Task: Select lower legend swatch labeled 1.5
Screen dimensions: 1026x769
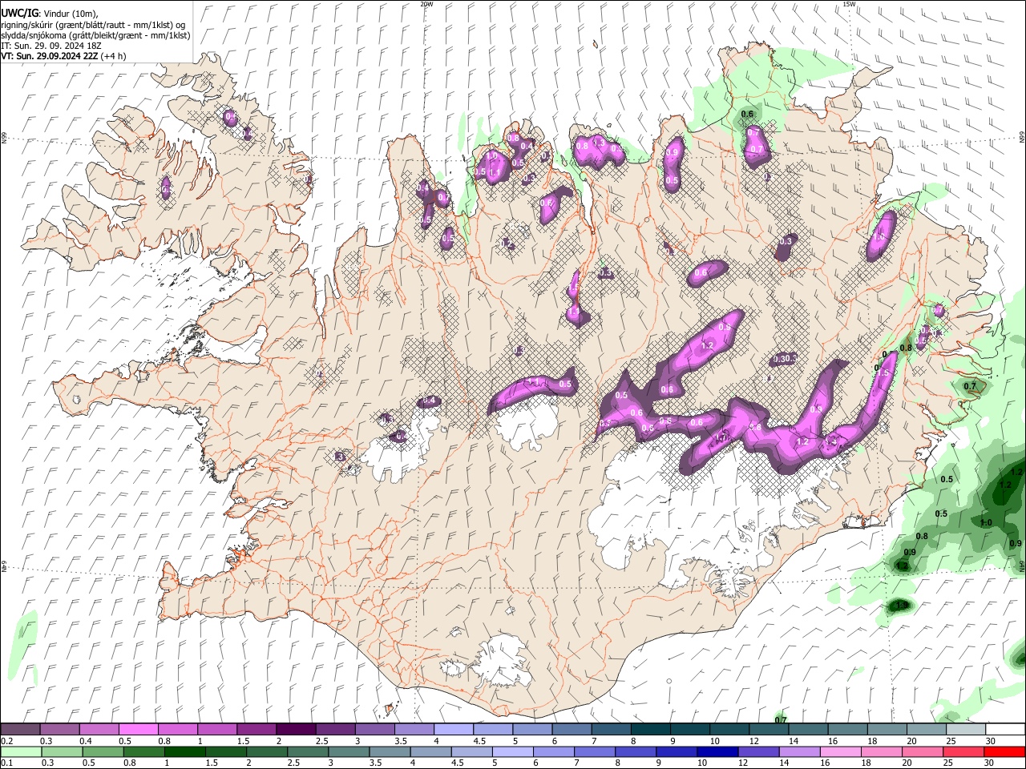Action: click(226, 751)
